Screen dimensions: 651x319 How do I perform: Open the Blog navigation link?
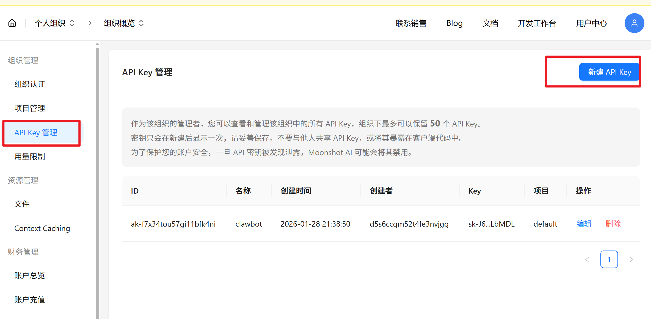[454, 23]
